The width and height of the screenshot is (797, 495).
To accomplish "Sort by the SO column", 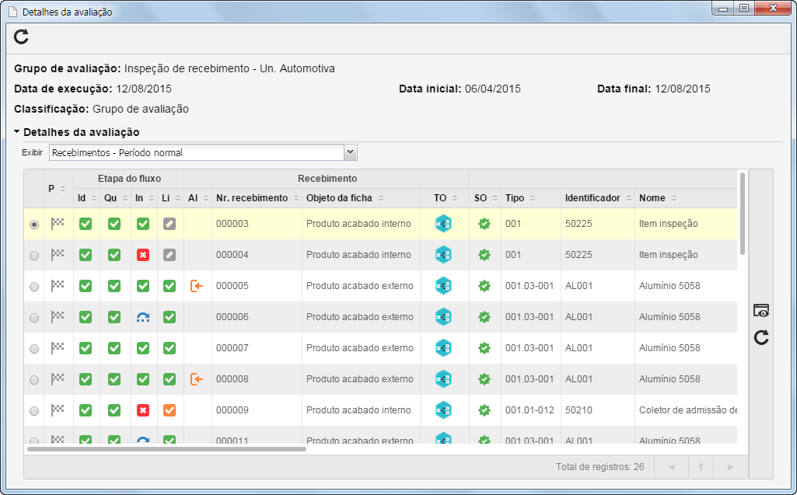I will [x=495, y=198].
